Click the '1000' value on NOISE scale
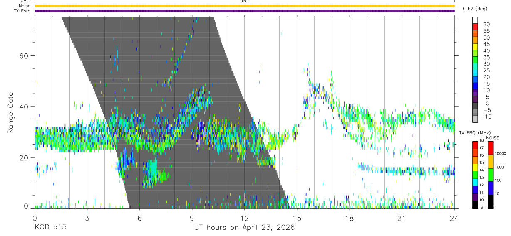This screenshot has height=236, width=511. 500,167
